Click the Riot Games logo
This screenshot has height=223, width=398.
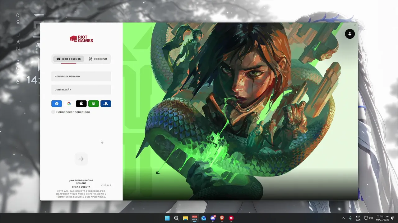[81, 39]
